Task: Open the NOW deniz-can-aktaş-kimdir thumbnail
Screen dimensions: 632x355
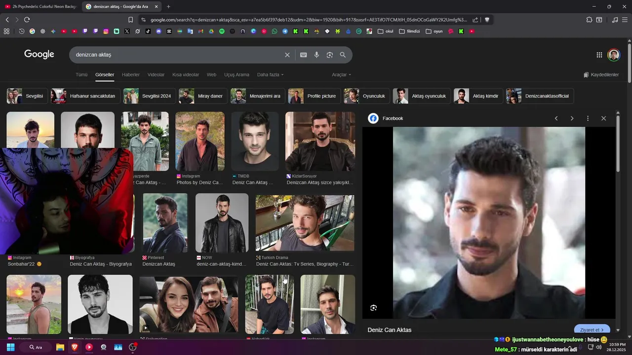Action: coord(222,223)
